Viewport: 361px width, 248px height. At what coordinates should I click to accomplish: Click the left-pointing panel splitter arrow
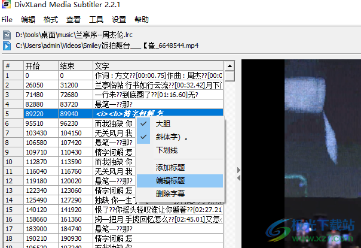point(238,178)
